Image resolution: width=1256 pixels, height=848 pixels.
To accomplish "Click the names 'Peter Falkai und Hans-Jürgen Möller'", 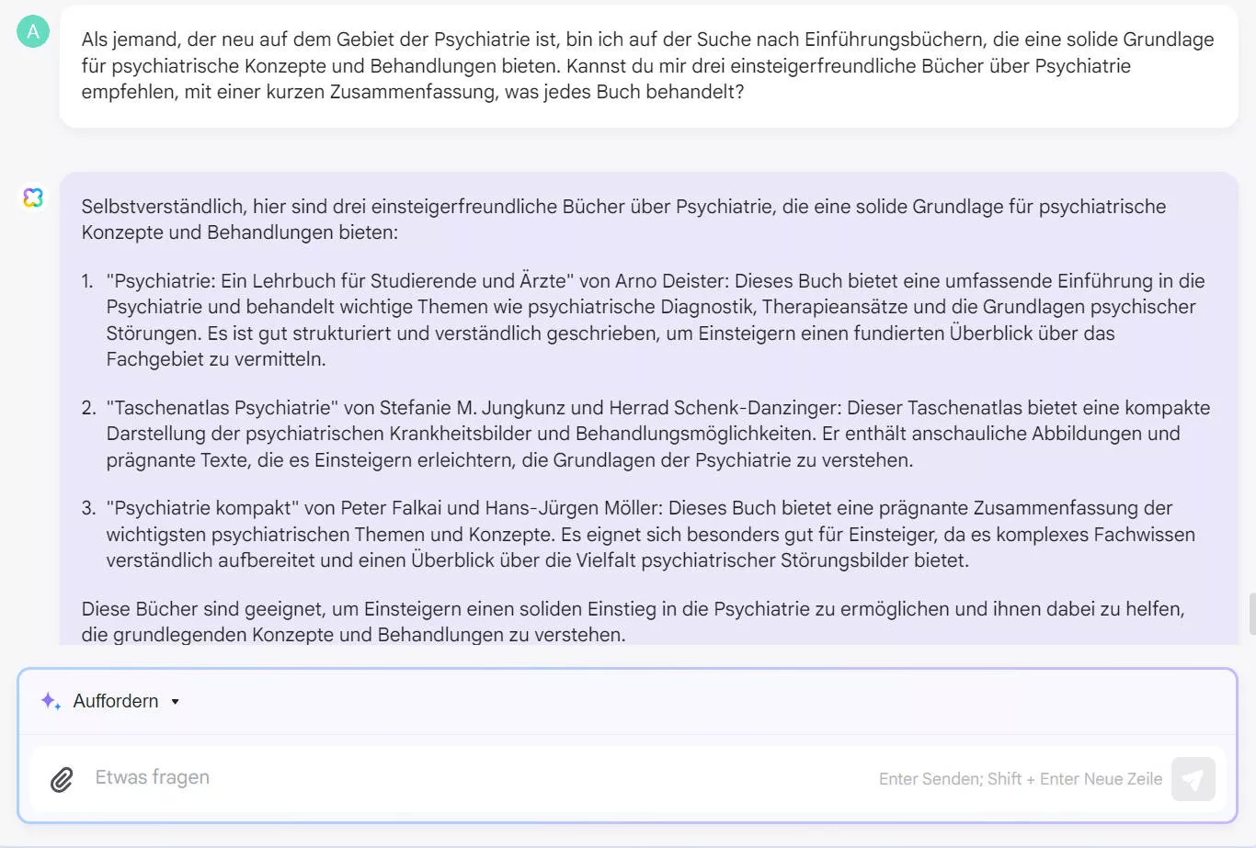I will [501, 508].
